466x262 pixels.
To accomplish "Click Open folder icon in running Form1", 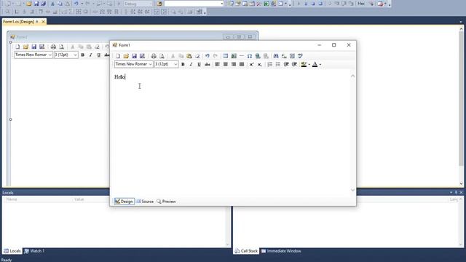I will 126,56.
